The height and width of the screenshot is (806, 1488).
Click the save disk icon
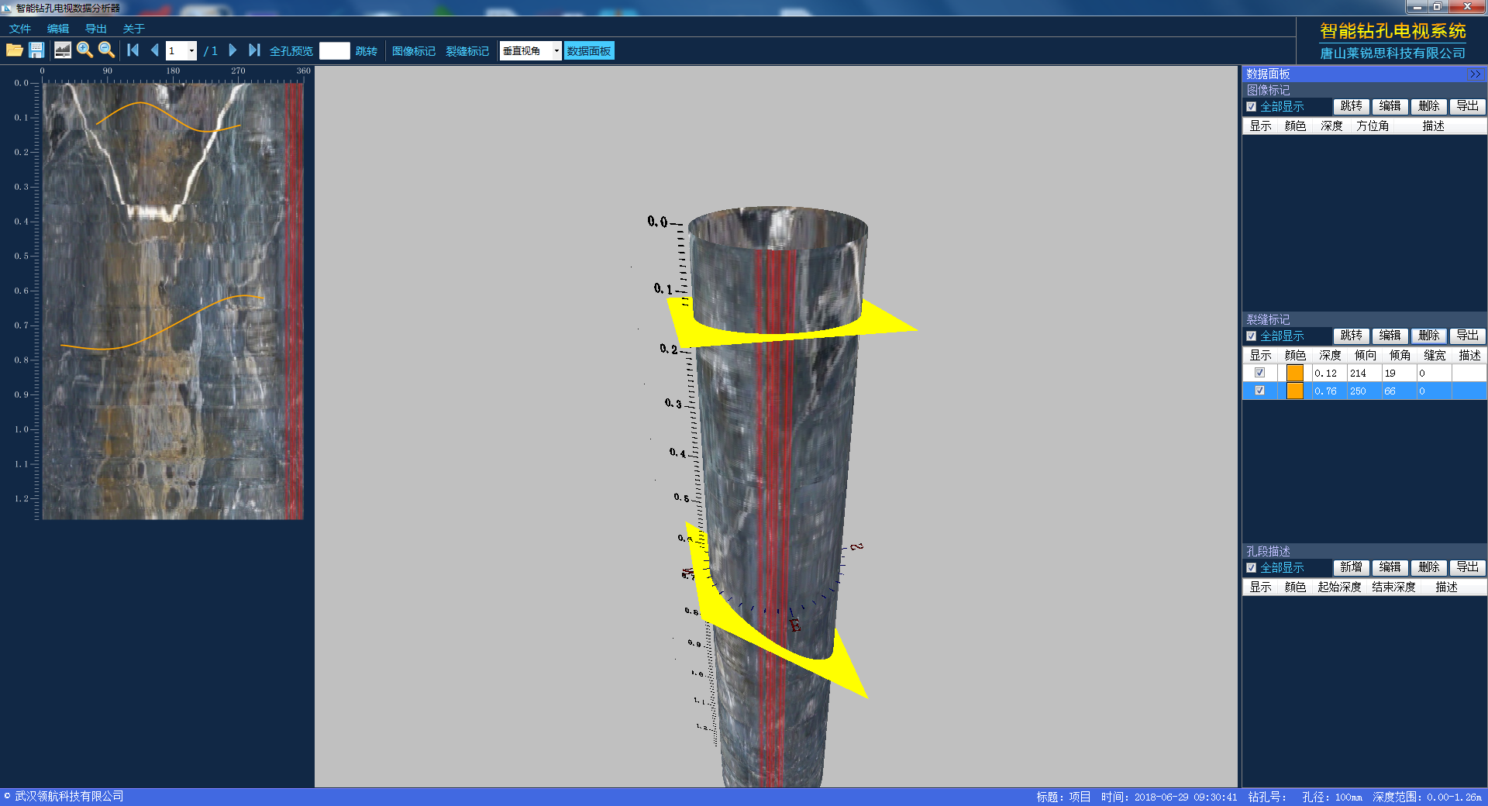point(36,50)
